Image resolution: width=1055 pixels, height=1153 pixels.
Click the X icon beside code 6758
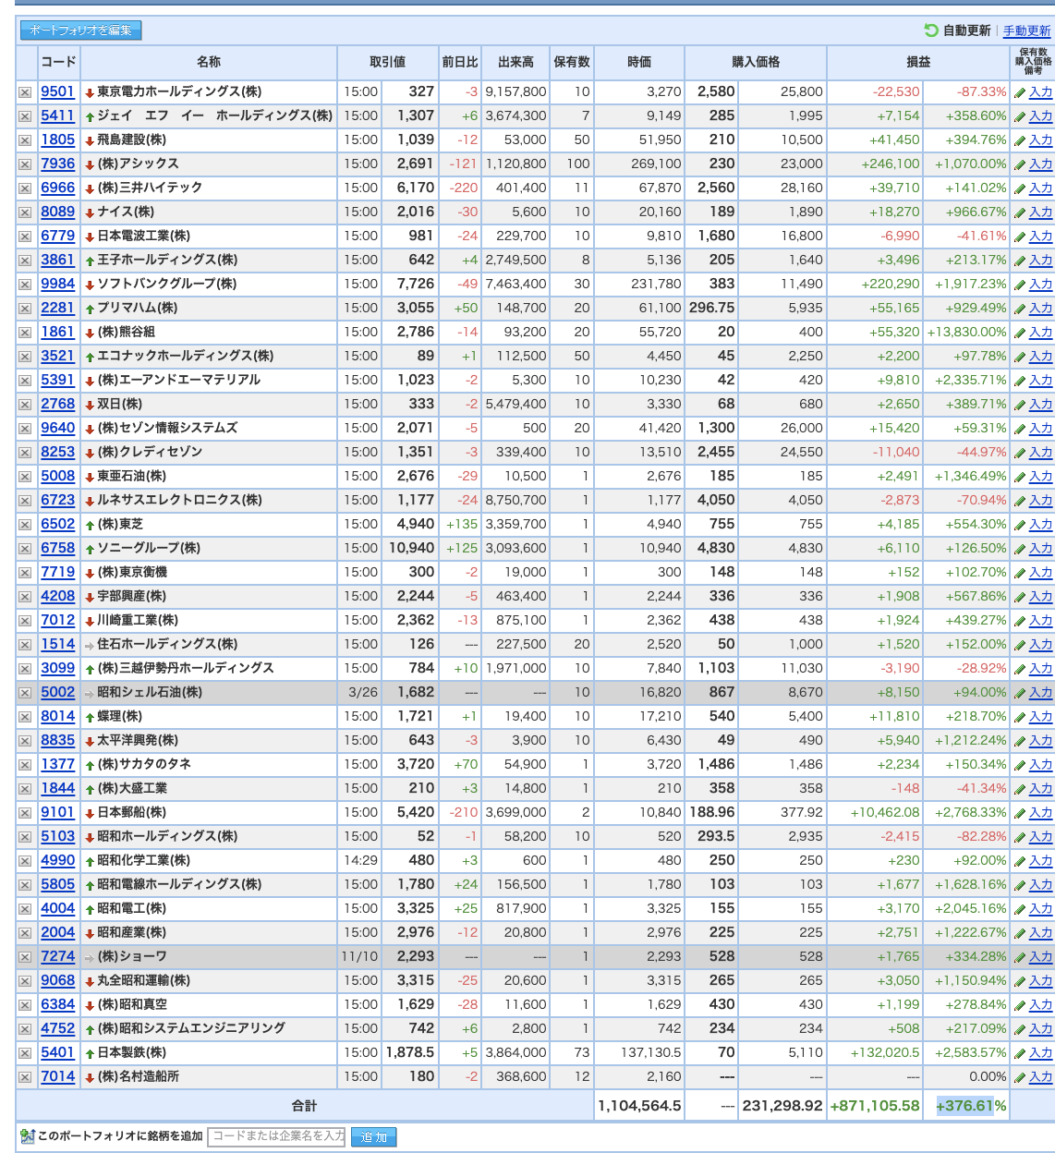point(25,549)
